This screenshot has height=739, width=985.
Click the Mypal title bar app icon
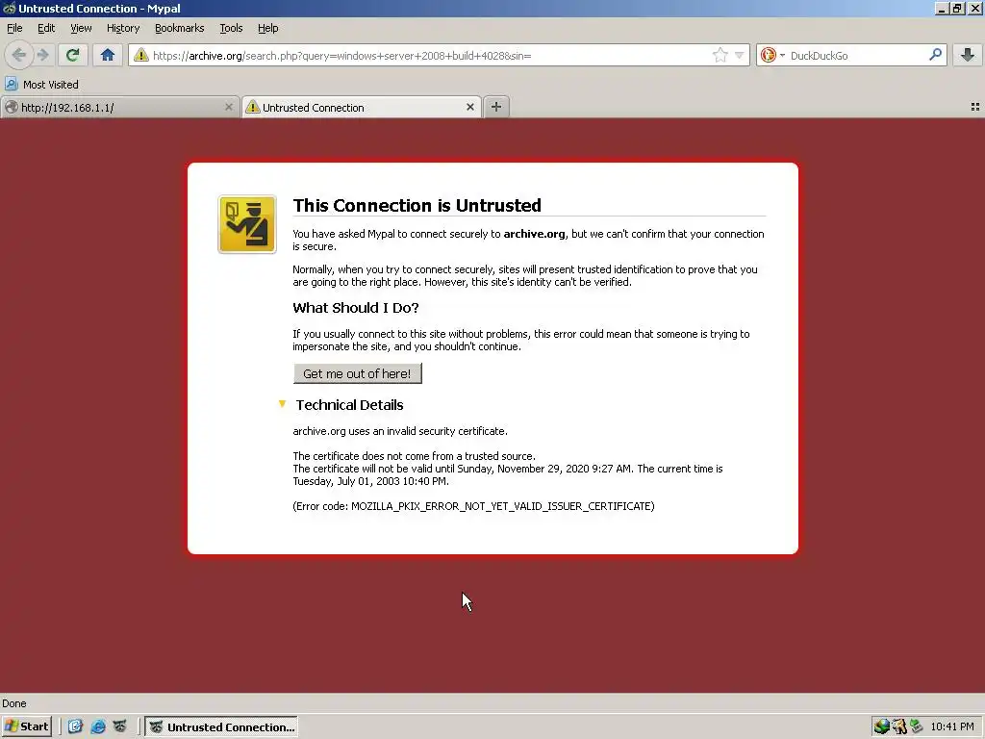[x=9, y=8]
